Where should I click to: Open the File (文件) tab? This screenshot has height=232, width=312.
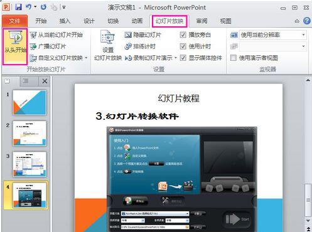pyautogui.click(x=14, y=21)
